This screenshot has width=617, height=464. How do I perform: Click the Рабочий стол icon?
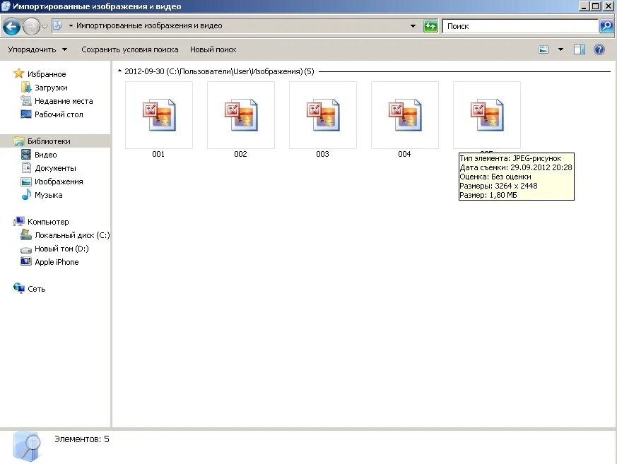click(x=26, y=114)
